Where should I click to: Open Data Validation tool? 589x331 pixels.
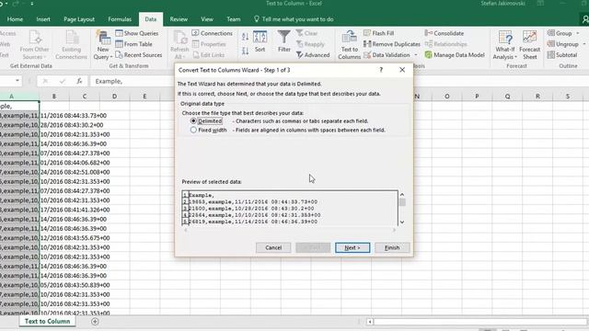pyautogui.click(x=387, y=55)
